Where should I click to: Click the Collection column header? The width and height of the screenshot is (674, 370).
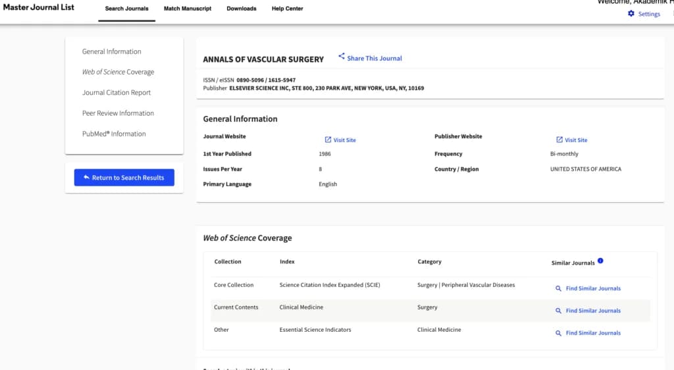pos(228,262)
